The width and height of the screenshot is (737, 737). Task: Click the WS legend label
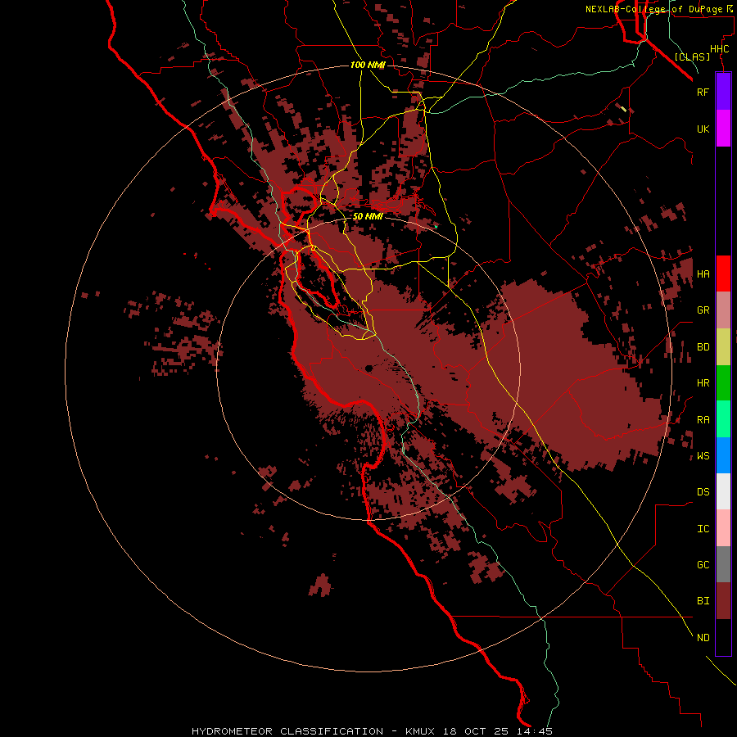coord(703,455)
